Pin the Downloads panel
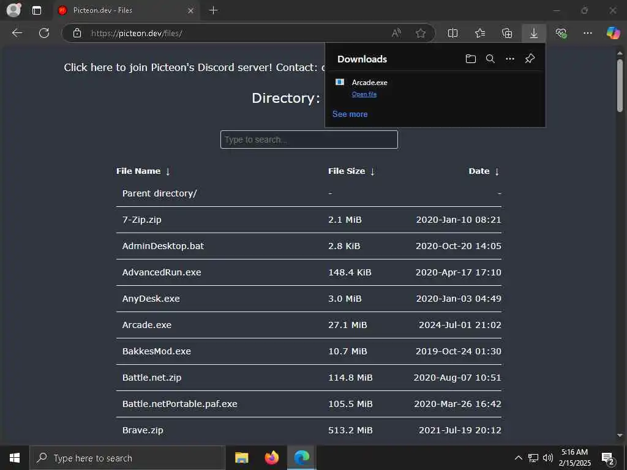Image resolution: width=627 pixels, height=470 pixels. point(530,59)
